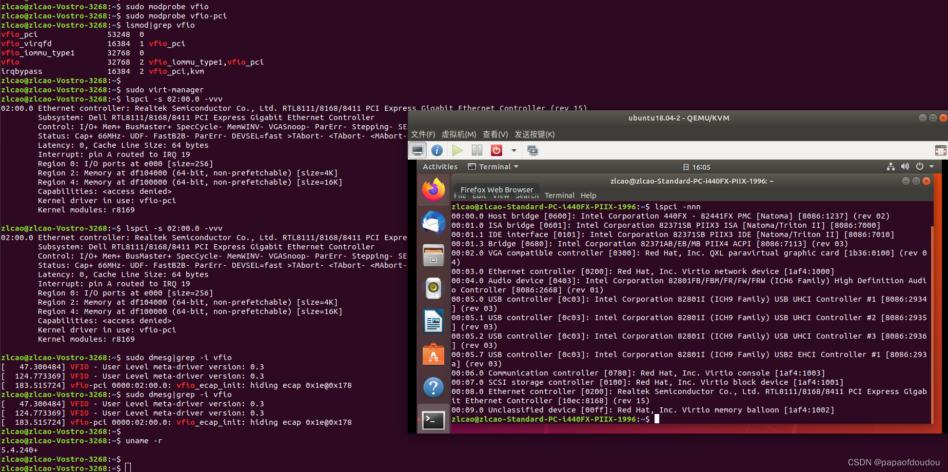Open the manage VM snapshots button
This screenshot has width=948, height=472.
pos(532,150)
